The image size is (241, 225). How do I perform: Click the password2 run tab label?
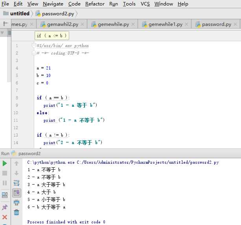pyautogui.click(x=29, y=154)
